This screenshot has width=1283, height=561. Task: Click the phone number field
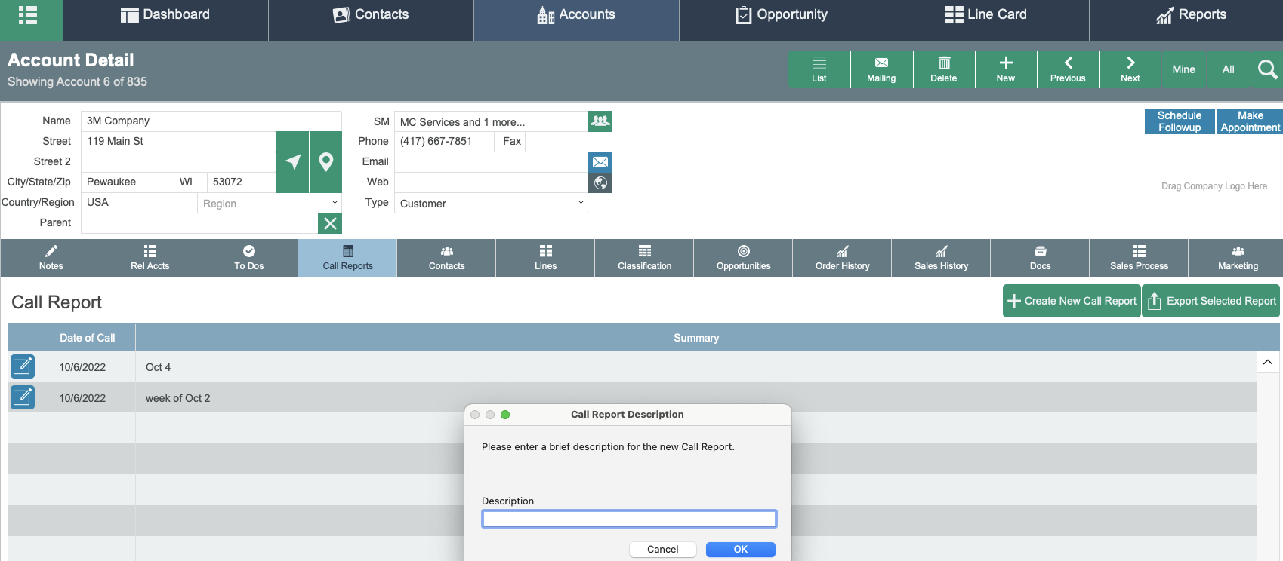(x=444, y=141)
